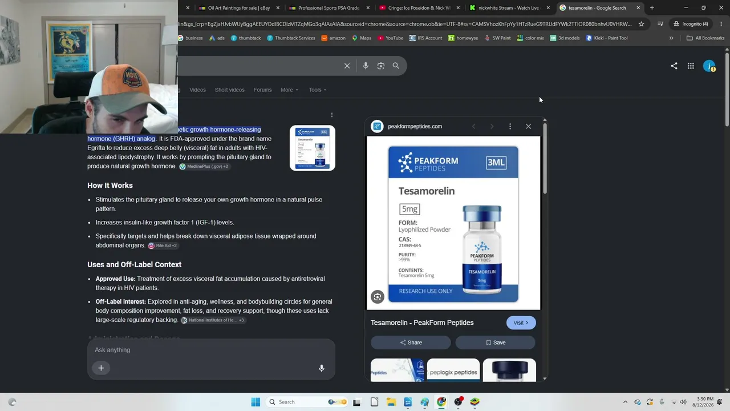
Task: Open Kleki - Paint Tool bookmark
Action: 606,38
